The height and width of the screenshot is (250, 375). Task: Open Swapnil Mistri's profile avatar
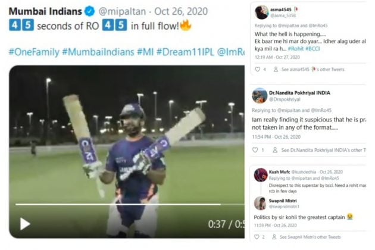click(x=260, y=203)
